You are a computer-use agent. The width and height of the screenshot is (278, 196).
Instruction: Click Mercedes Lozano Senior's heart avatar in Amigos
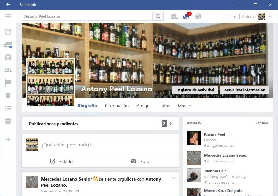click(194, 158)
